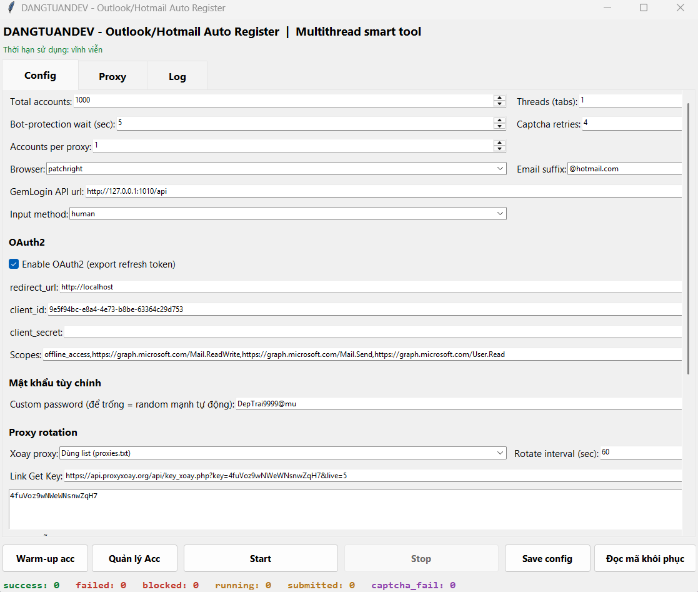
Task: Click the proxy key text area
Action: coord(346,509)
